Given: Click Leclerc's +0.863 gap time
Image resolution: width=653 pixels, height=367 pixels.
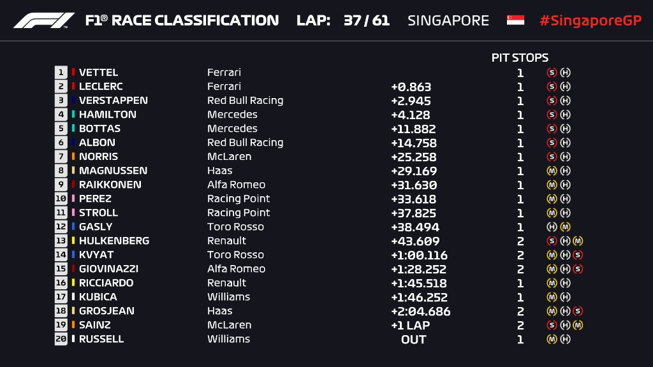Looking at the screenshot, I should tap(411, 87).
